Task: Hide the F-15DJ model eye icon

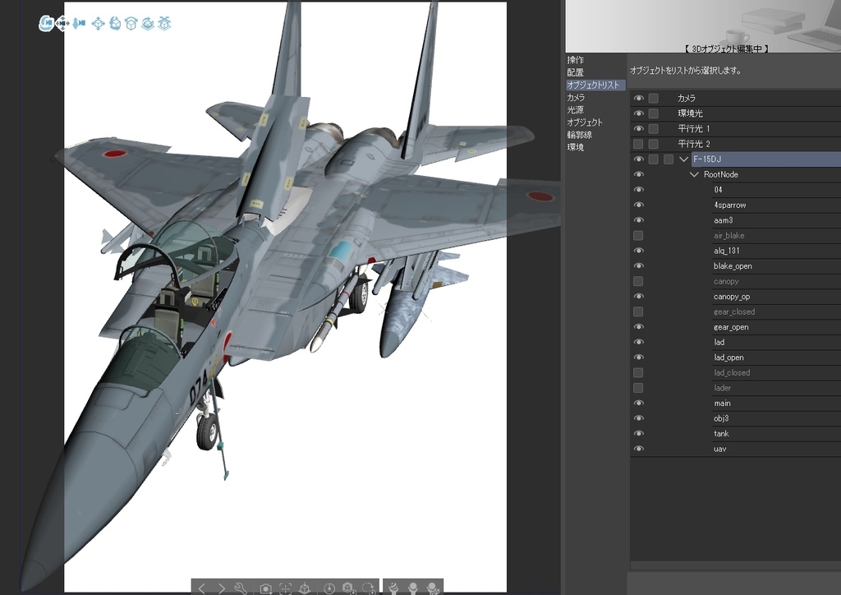Action: [x=638, y=159]
